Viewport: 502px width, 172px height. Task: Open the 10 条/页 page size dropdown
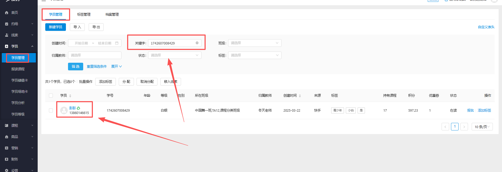coord(482,127)
